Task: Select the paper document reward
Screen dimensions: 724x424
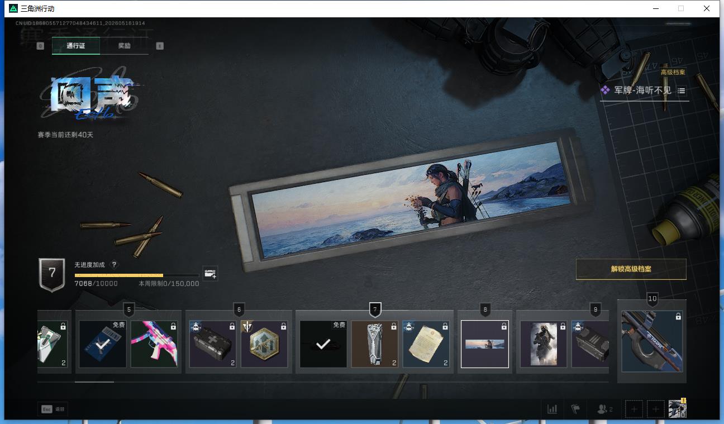Action: 426,344
